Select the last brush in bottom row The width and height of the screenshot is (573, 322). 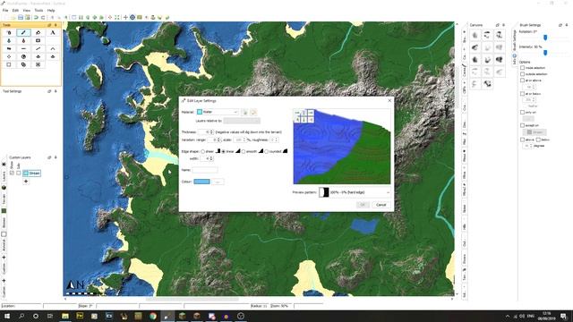click(x=487, y=84)
